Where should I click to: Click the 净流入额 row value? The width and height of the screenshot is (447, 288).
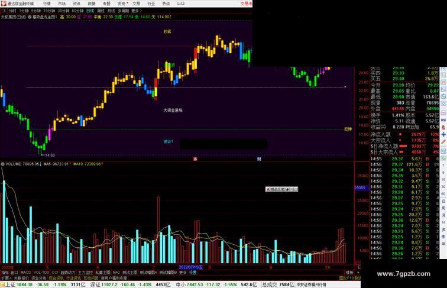pos(419,134)
